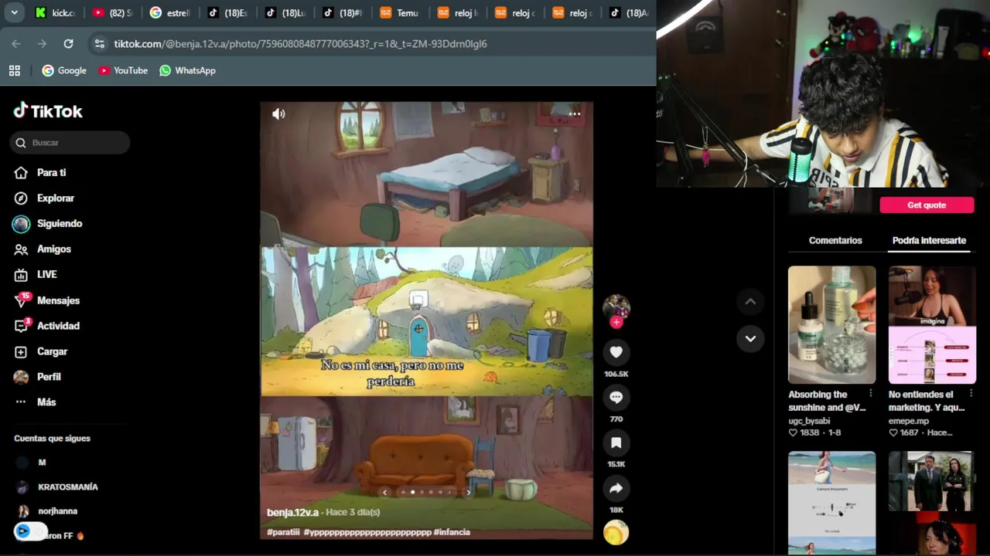Open the No entiendes el marketing thumbnail

[x=932, y=325]
